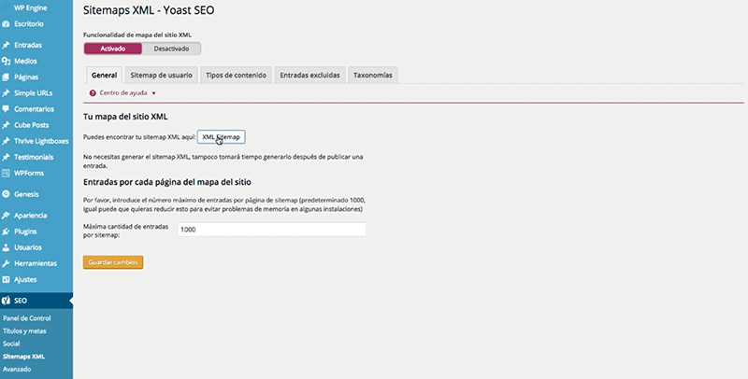
Task: Open the Entradas excluidas tab
Action: coord(310,76)
